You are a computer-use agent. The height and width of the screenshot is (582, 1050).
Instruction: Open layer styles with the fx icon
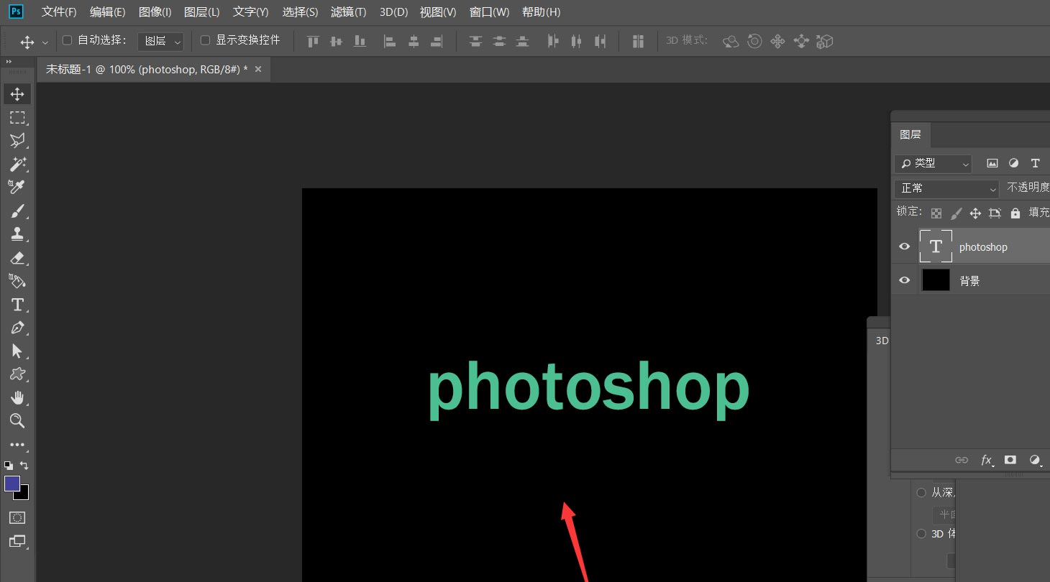pos(986,460)
